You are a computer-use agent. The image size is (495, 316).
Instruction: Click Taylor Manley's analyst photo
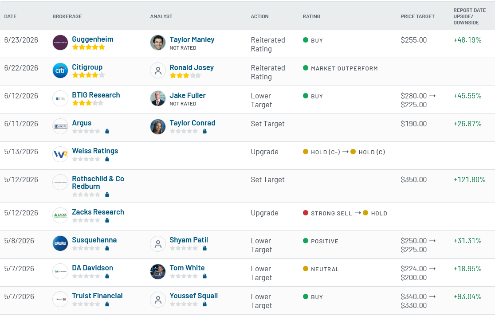[x=158, y=43]
